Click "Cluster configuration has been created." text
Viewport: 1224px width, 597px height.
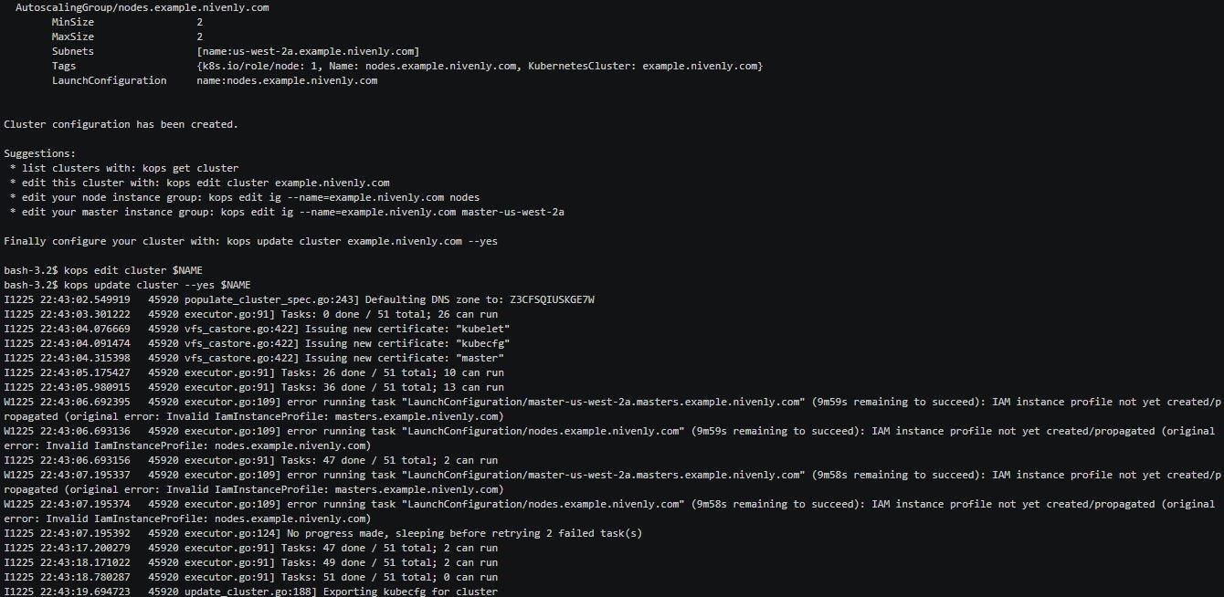coord(121,124)
